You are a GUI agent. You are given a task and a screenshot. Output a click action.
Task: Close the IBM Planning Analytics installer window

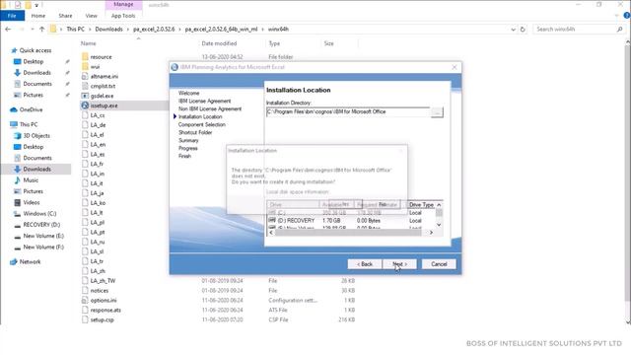pyautogui.click(x=455, y=67)
